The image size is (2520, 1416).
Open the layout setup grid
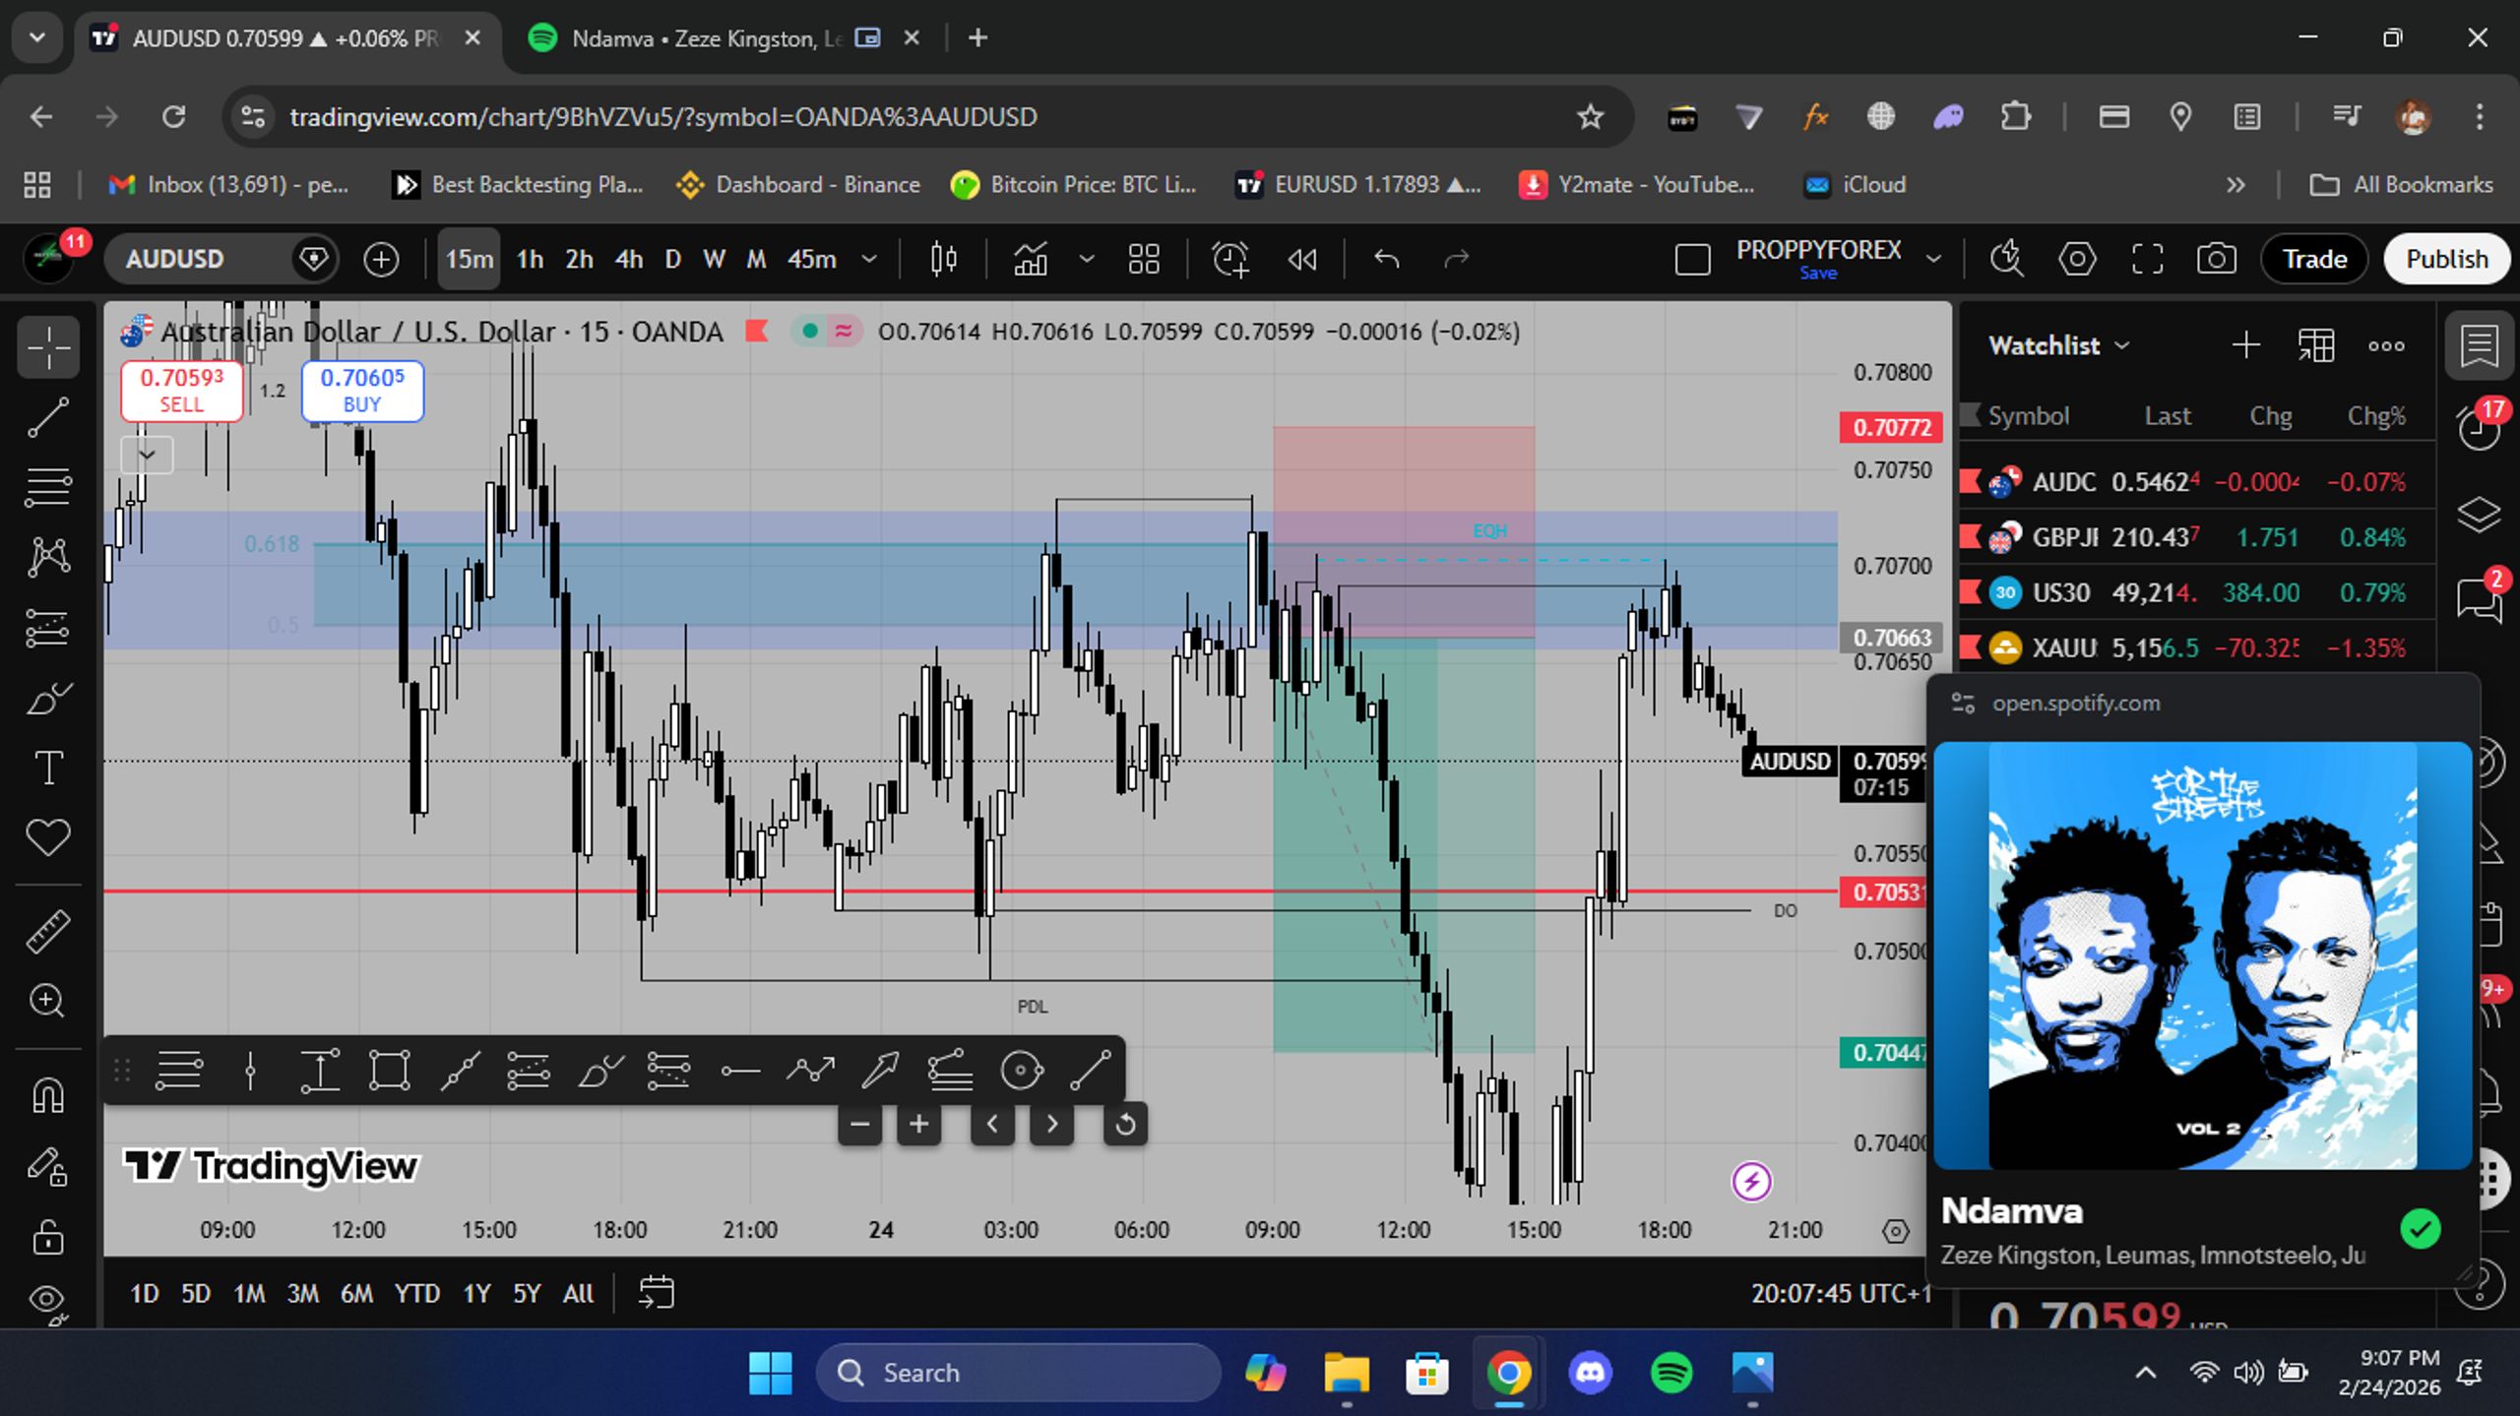click(x=1144, y=259)
